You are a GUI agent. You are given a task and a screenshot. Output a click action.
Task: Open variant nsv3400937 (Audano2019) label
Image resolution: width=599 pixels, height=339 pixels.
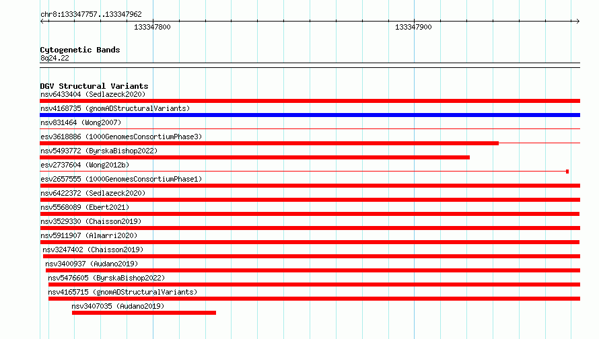click(92, 264)
